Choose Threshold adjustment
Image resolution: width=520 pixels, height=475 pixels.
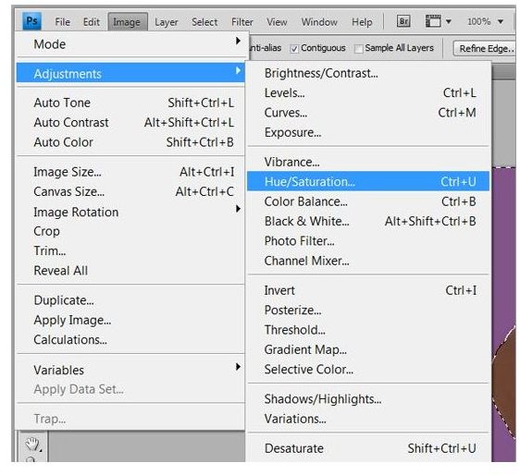tap(368, 330)
